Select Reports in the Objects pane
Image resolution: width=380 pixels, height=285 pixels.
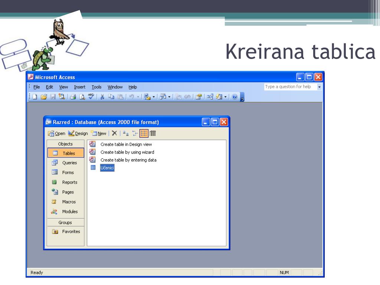(66, 182)
